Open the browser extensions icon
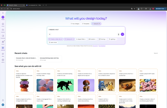Screen dimensions: 167x108 click(x=142, y=9)
